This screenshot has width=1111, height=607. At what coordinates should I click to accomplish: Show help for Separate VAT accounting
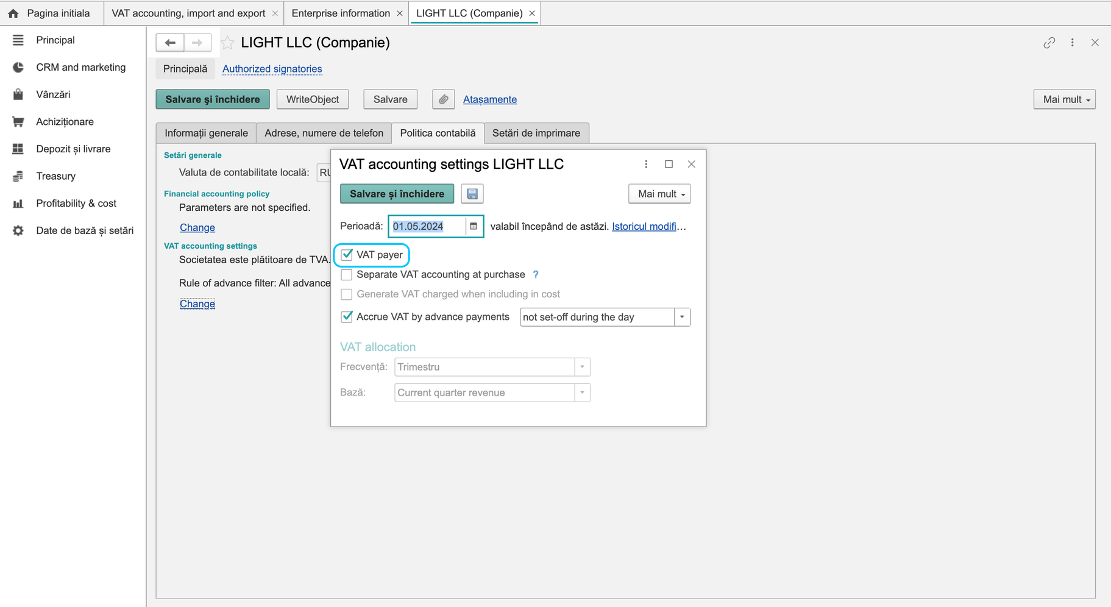(x=536, y=275)
